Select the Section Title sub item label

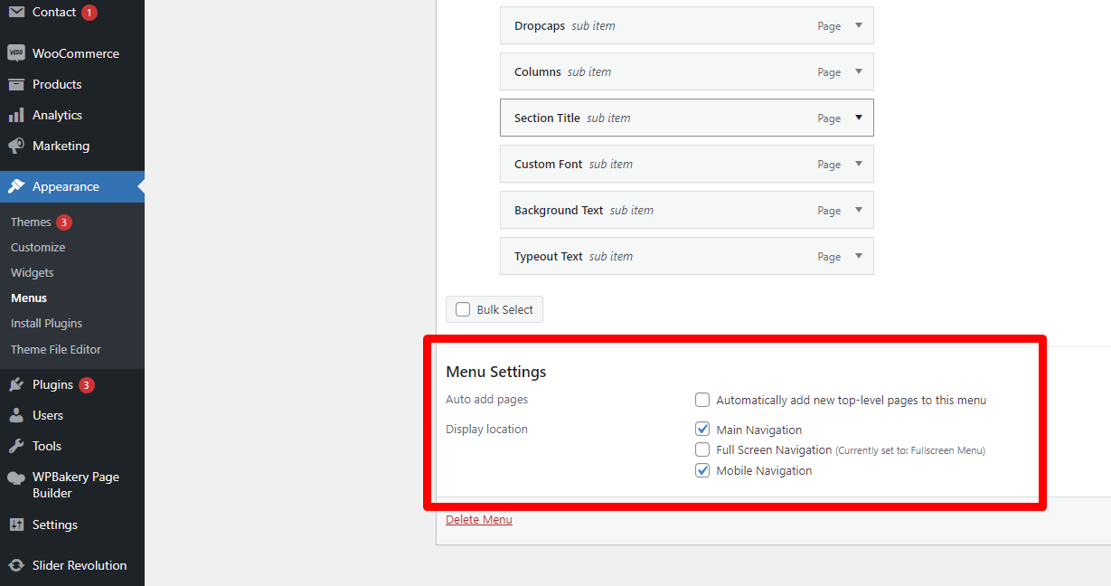pyautogui.click(x=547, y=118)
